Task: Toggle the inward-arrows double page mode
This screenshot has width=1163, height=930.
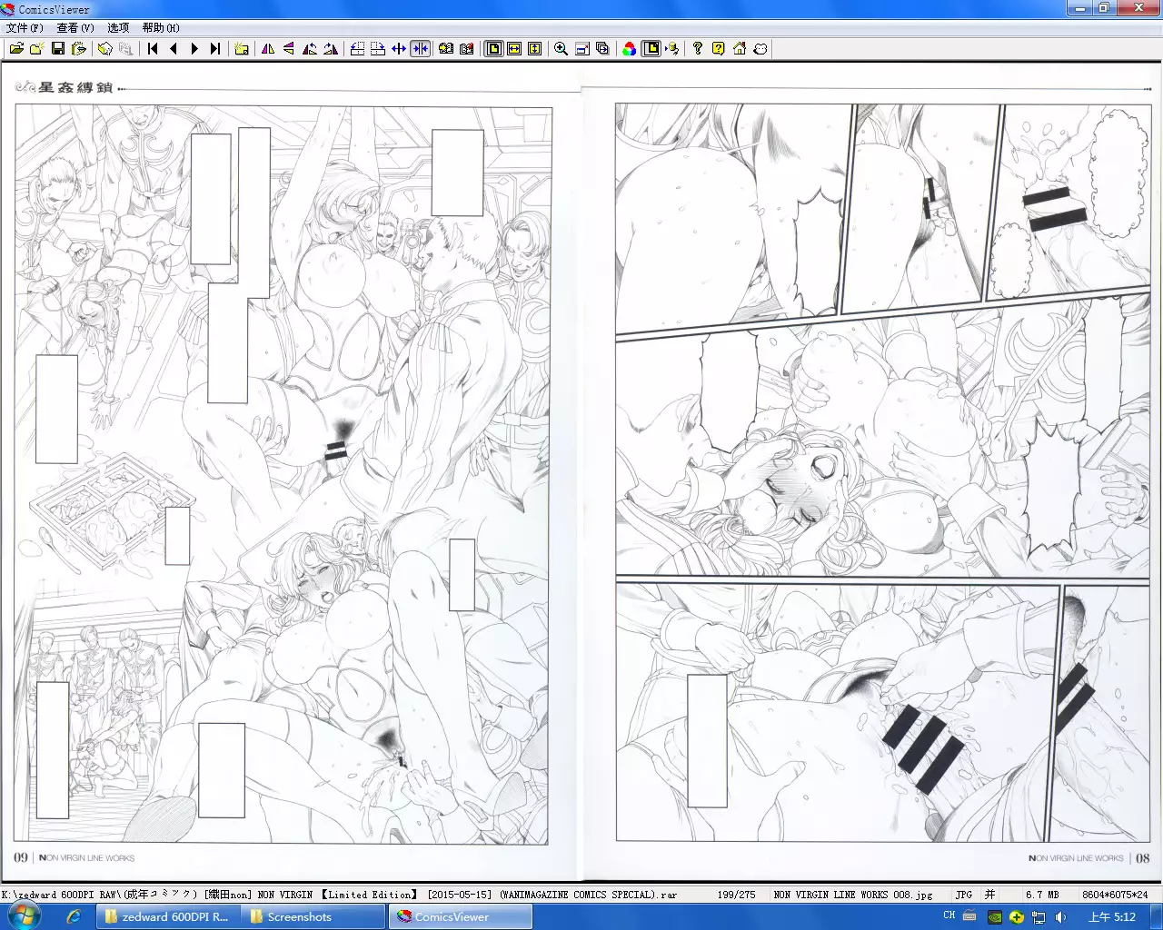Action: pyautogui.click(x=420, y=49)
